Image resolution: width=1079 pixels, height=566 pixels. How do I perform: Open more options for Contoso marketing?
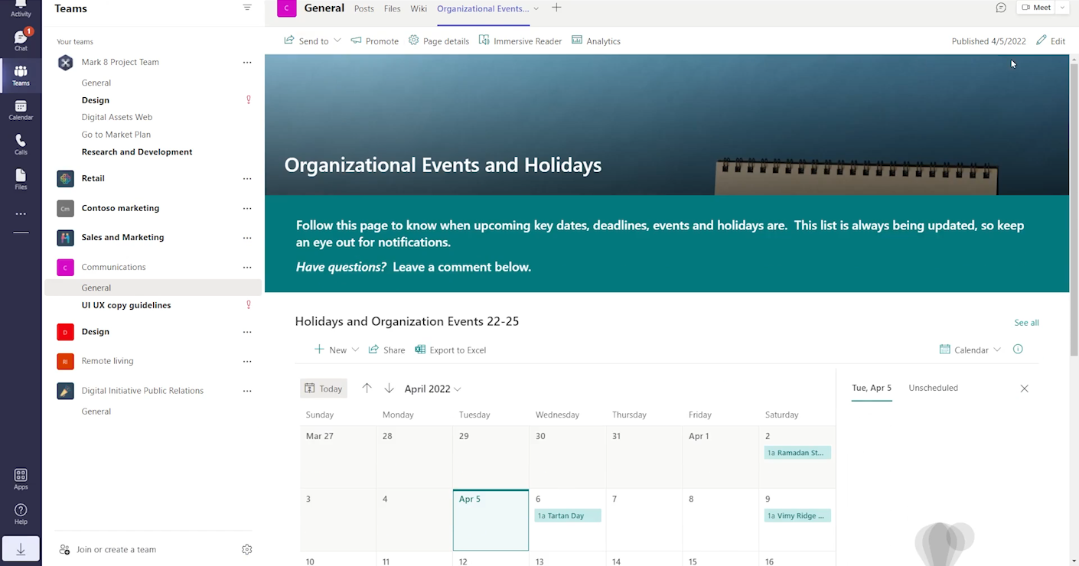pyautogui.click(x=247, y=208)
